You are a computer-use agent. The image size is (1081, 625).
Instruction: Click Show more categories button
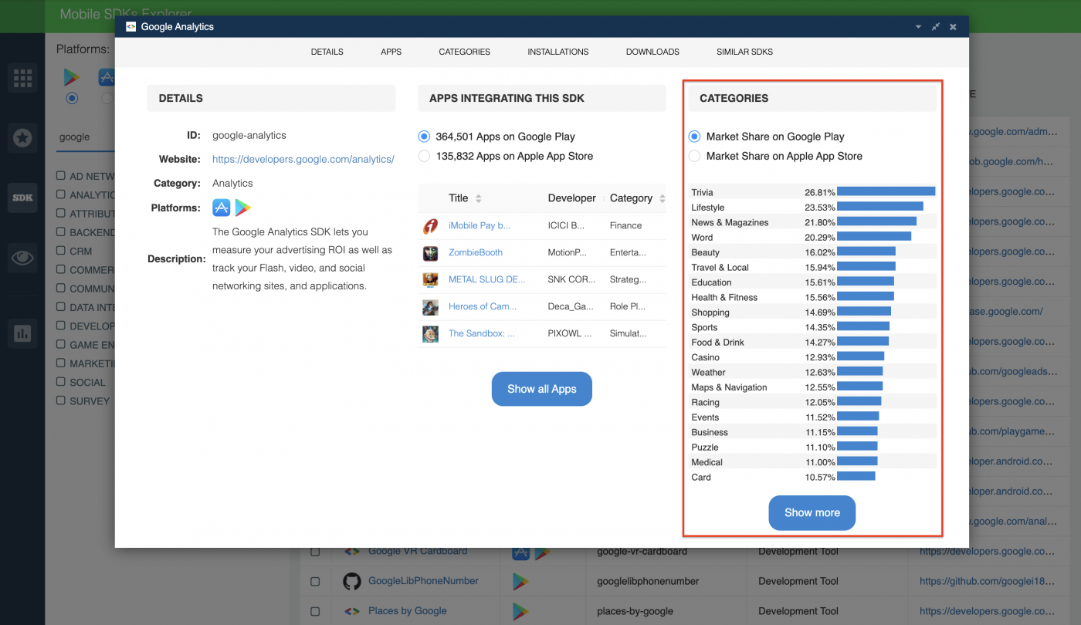[812, 512]
